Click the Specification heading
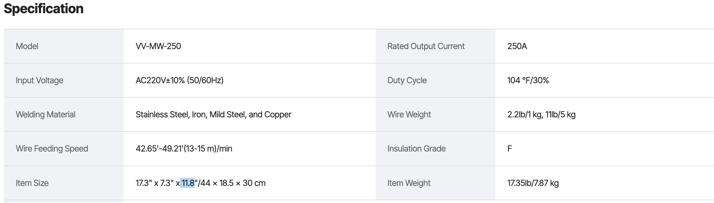This screenshot has width=714, height=203. pyautogui.click(x=44, y=9)
